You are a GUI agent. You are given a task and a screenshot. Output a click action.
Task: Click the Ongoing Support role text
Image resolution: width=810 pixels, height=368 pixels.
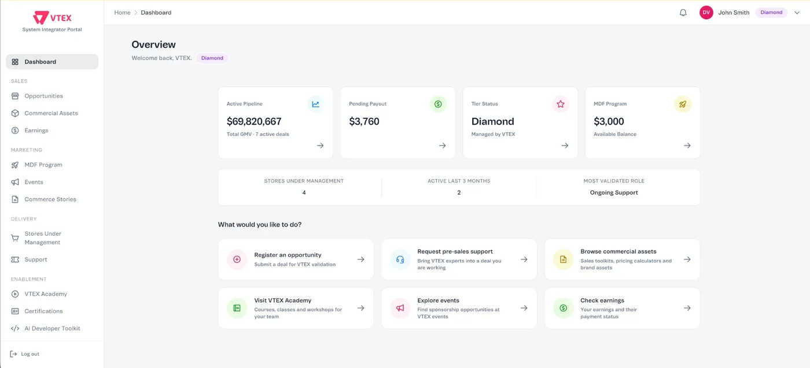[614, 192]
